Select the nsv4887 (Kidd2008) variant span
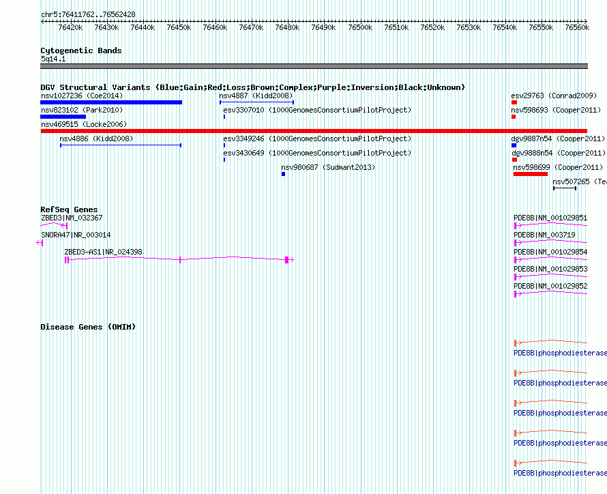This screenshot has height=494, width=607. [x=256, y=102]
